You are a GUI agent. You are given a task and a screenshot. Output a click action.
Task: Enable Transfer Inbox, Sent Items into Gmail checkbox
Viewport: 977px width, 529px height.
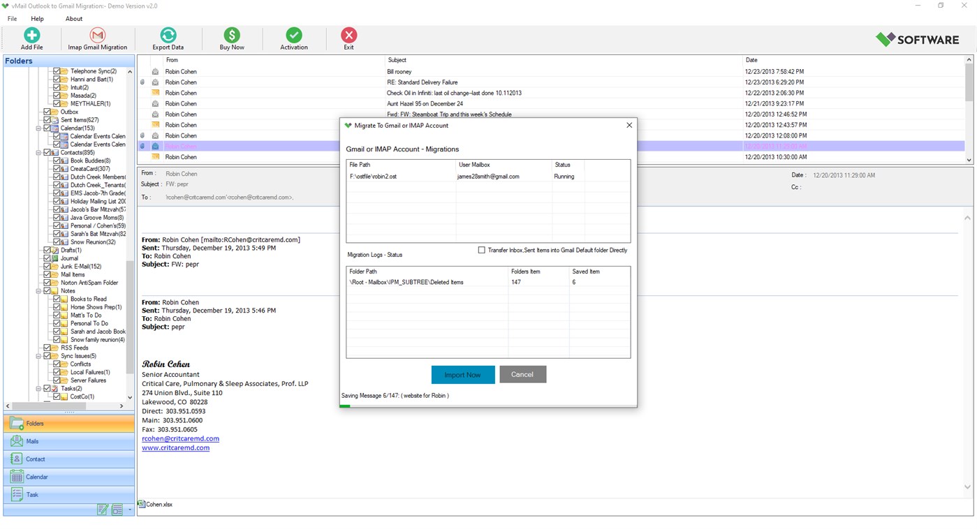[x=481, y=250]
